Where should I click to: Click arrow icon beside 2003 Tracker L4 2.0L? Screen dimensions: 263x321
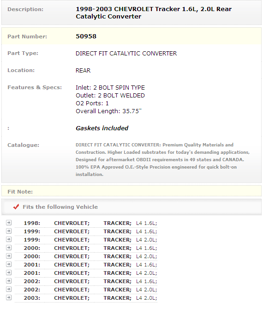coord(9,297)
